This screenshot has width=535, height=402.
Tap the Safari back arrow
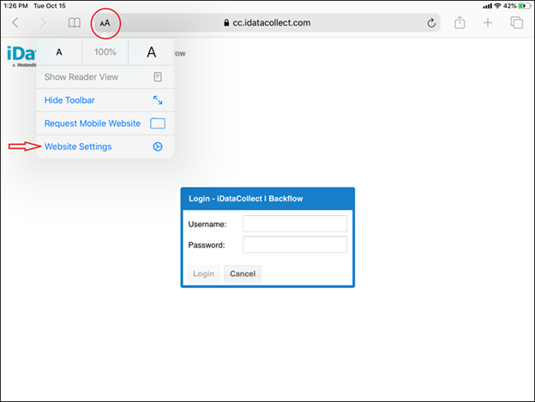(x=15, y=23)
